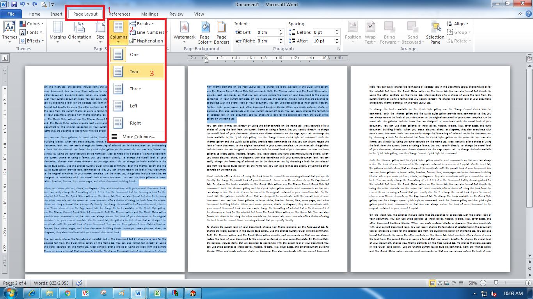Switch to the Review tab
This screenshot has height=299, width=533.
[176, 14]
